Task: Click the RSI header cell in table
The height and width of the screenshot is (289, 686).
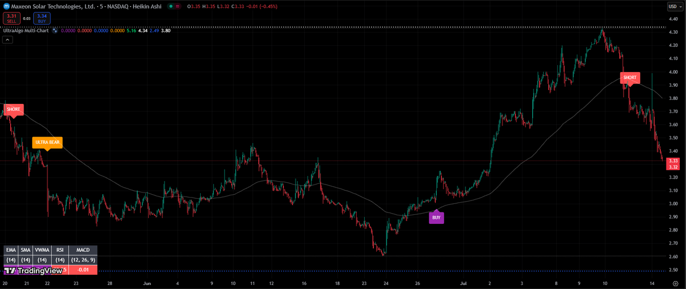Action: tap(59, 250)
